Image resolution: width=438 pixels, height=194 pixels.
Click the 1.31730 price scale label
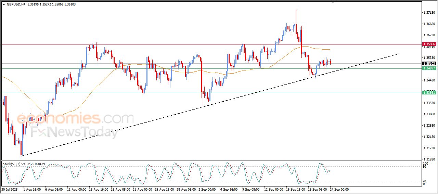pos(429,148)
